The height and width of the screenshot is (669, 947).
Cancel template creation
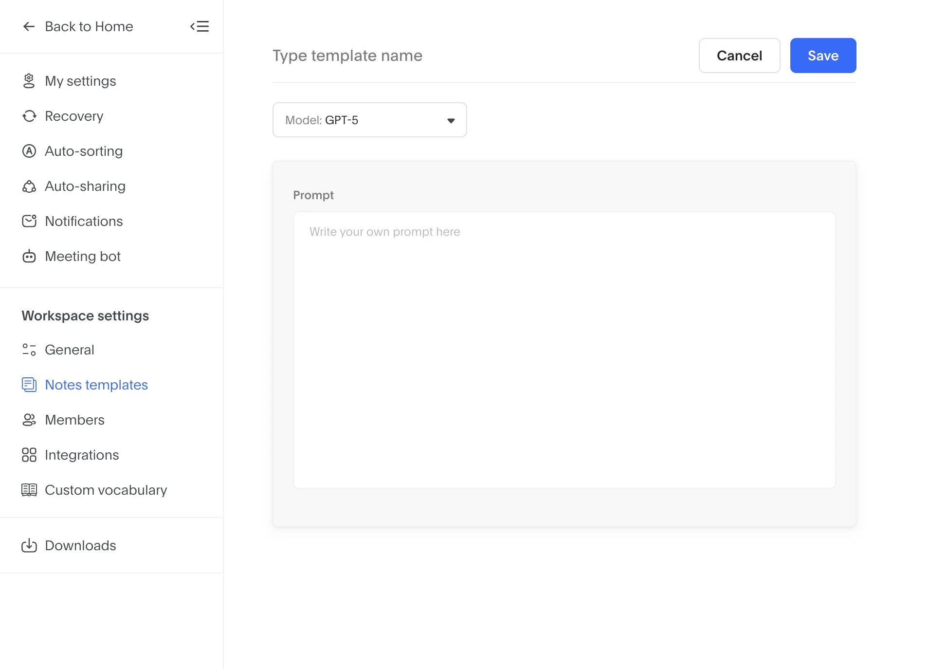point(739,56)
